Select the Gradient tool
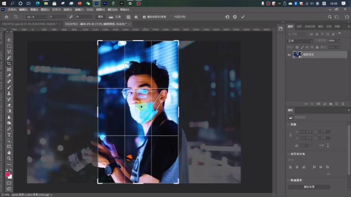351x197 pixels. pos(9,111)
